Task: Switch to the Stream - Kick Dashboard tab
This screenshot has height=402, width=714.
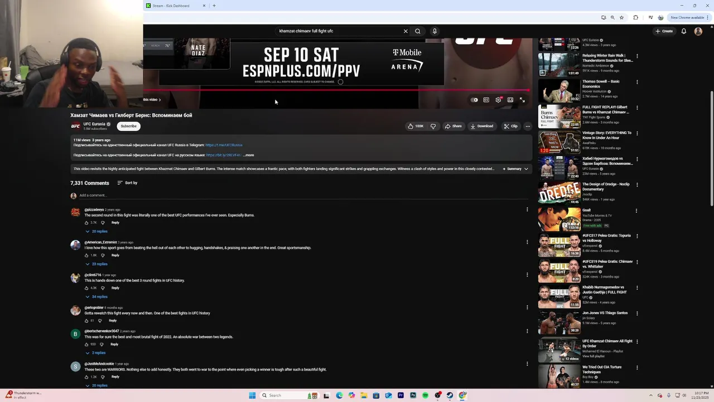Action: click(x=176, y=6)
